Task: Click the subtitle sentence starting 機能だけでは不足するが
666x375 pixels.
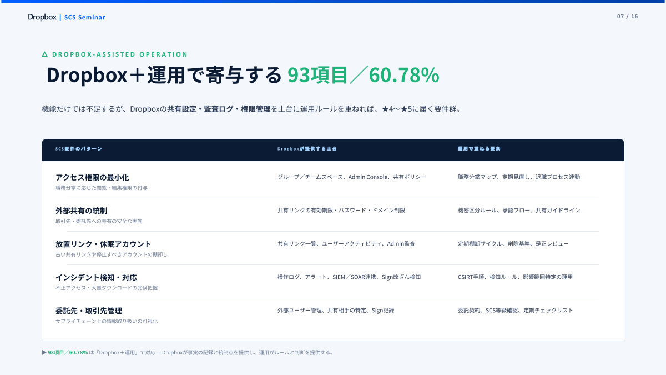Action: [251, 109]
